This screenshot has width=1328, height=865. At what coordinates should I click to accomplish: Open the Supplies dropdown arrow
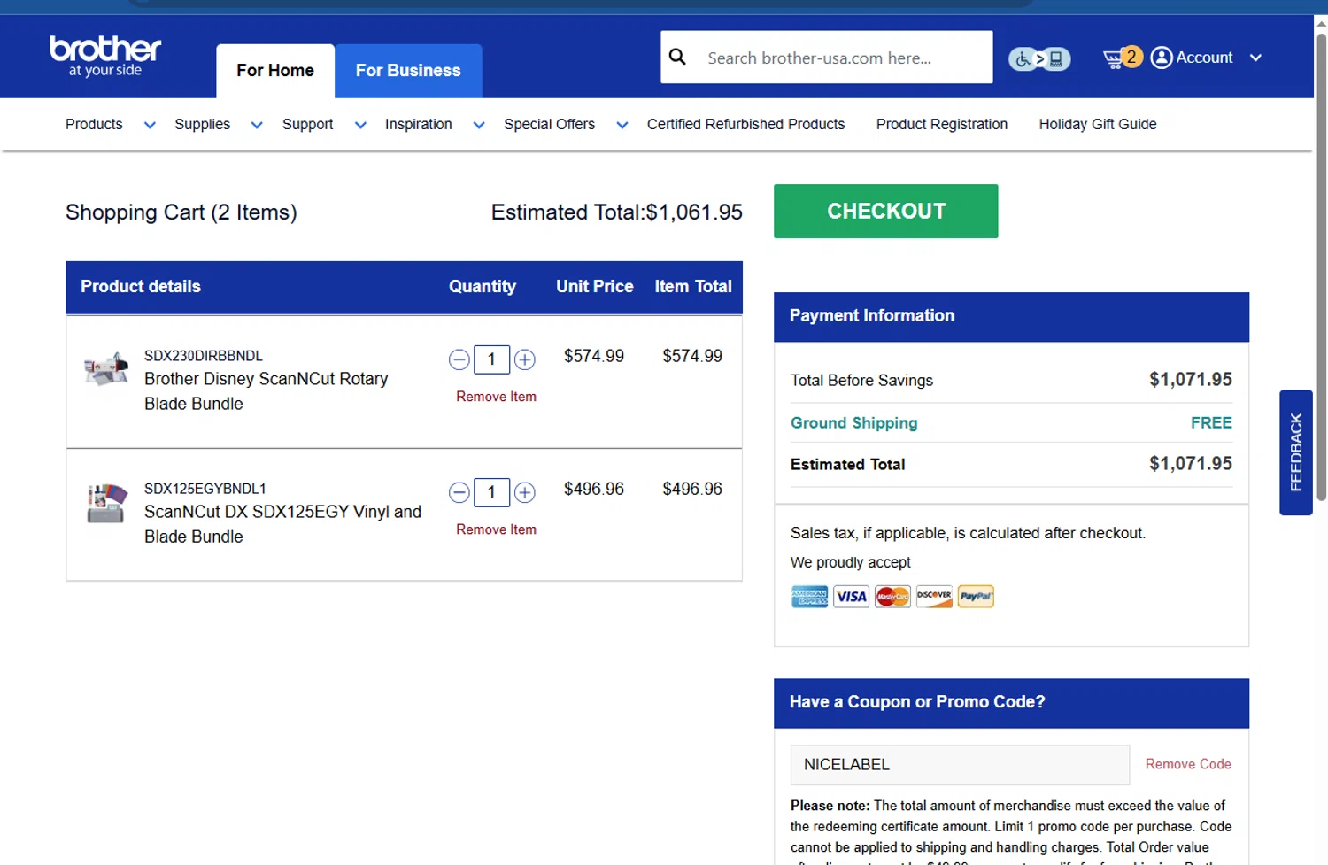pos(257,125)
